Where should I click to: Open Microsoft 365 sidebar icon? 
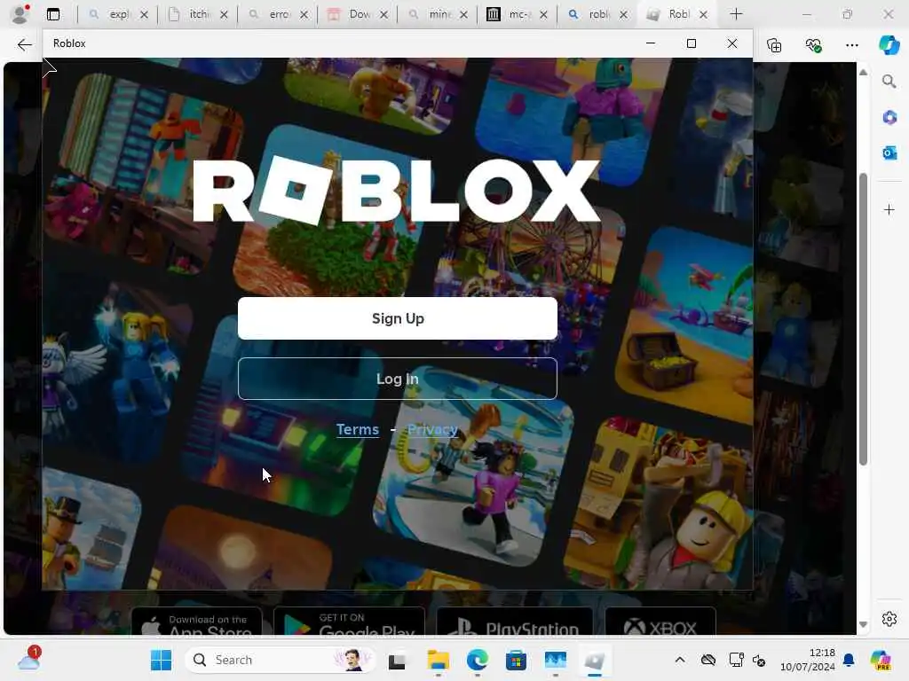[889, 118]
